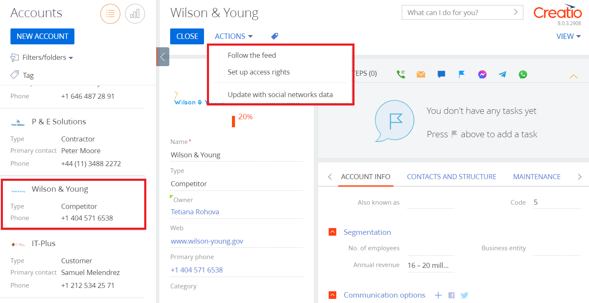The height and width of the screenshot is (303, 589).
Task: Open the Annual revenue dropdown field
Action: pyautogui.click(x=431, y=265)
